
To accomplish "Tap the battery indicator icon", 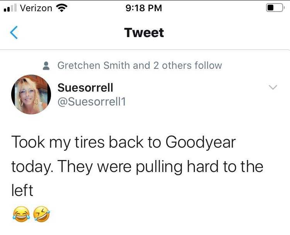I will click(275, 8).
